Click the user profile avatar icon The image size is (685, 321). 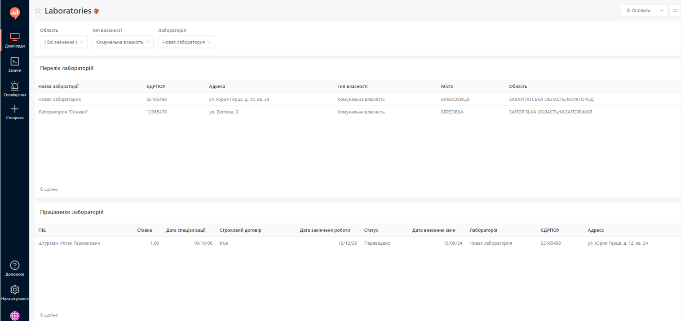pos(15,316)
